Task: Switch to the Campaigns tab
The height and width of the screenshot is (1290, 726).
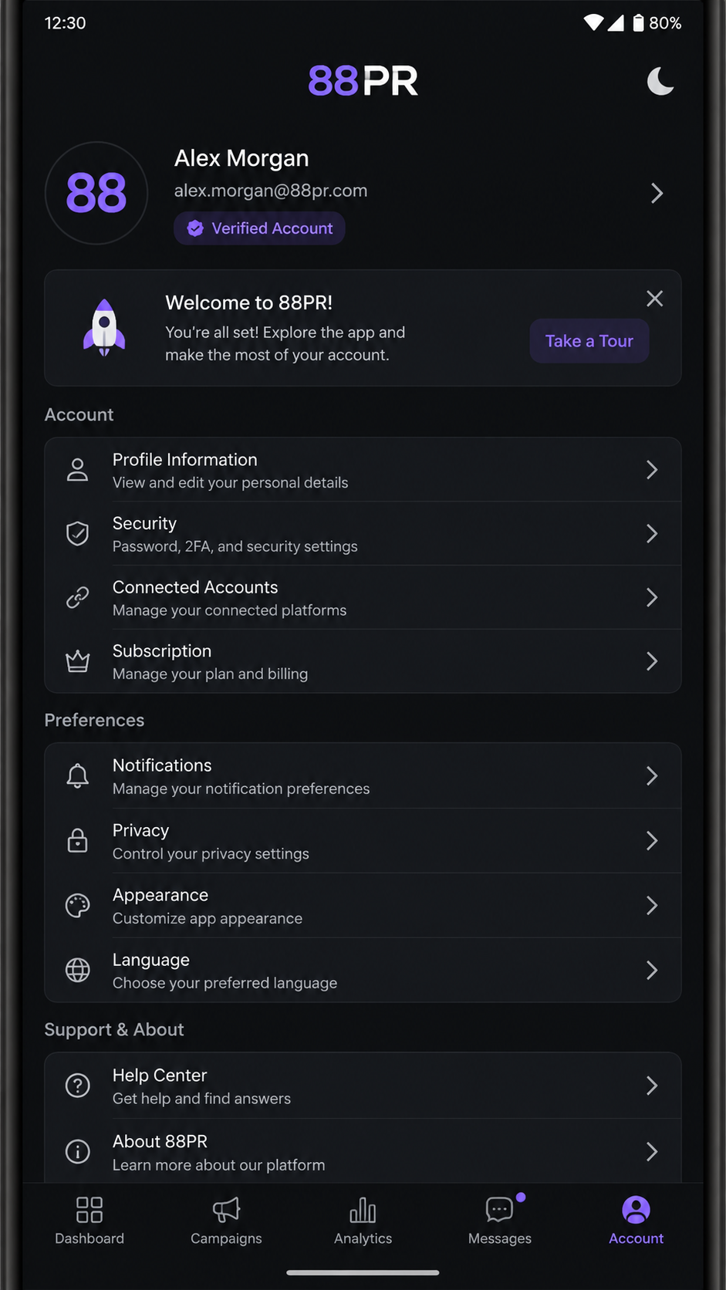Action: coord(226,1221)
